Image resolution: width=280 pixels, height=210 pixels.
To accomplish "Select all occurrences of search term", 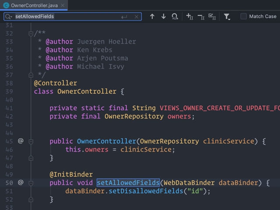I will pos(212,17).
